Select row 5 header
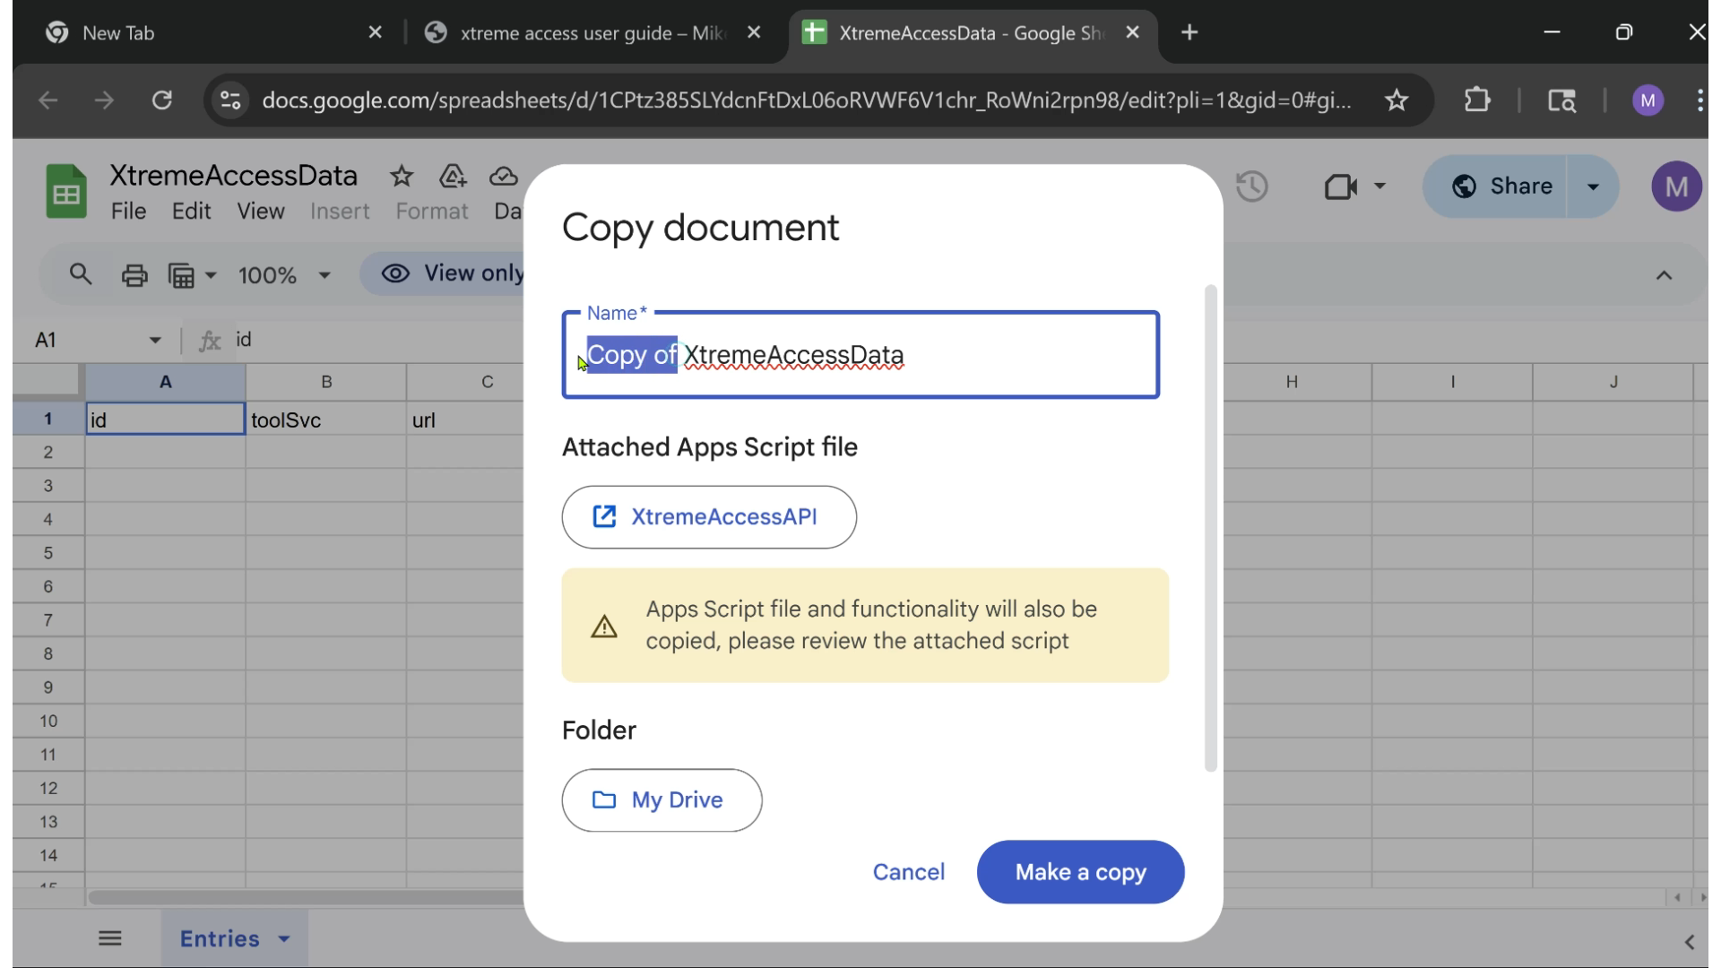The image size is (1721, 968). tap(48, 553)
